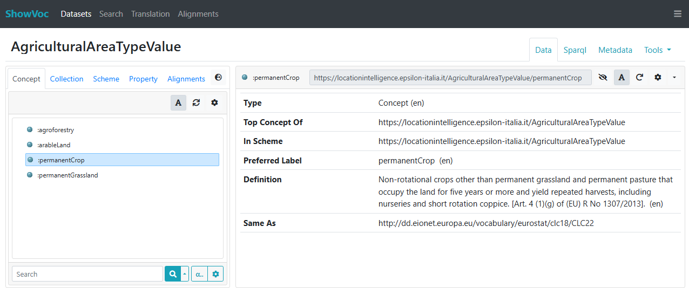689x288 pixels.
Task: Open resource view settings gear
Action: tap(658, 78)
